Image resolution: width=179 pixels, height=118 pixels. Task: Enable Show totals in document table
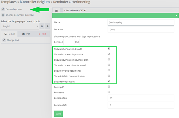coord(109,76)
